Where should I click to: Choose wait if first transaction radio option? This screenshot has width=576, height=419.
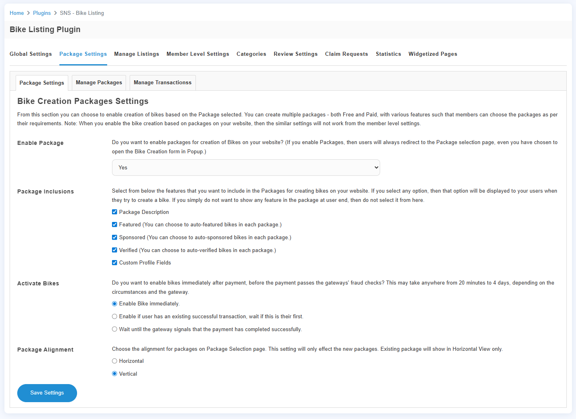(x=114, y=317)
